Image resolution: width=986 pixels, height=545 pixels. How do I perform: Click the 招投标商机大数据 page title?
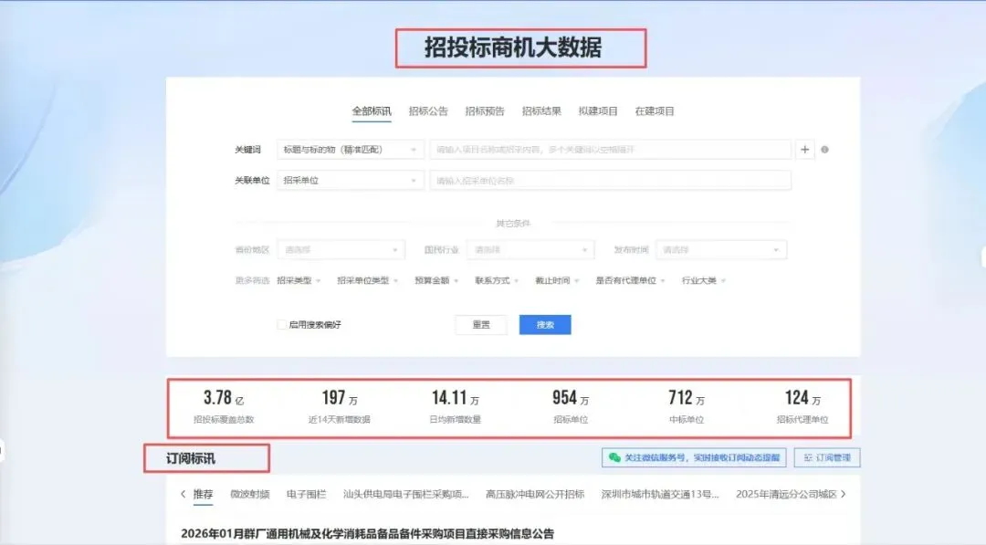click(513, 47)
